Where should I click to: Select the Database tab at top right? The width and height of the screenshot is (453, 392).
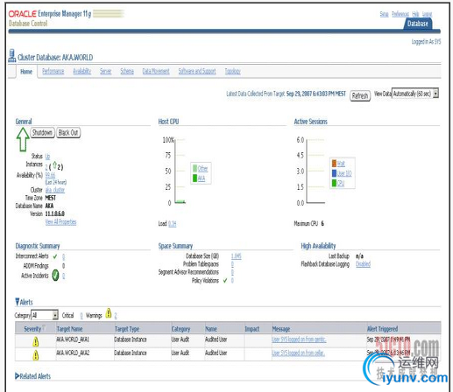418,24
